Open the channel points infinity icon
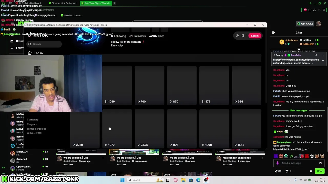This screenshot has height=184, width=328. (278, 171)
